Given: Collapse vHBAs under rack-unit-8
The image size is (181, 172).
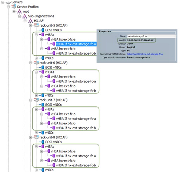Looking at the screenshot, I should [36, 146].
